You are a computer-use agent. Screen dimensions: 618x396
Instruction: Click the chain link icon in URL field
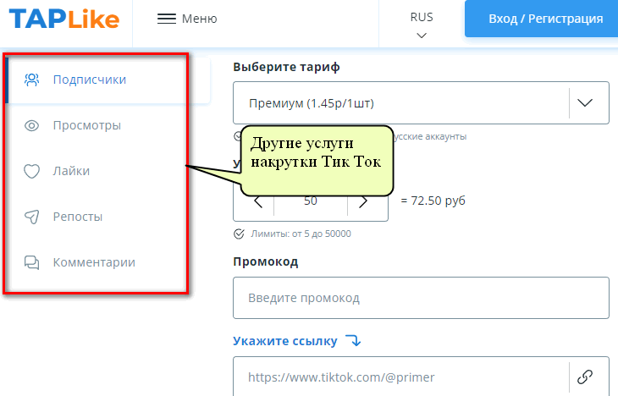click(585, 377)
